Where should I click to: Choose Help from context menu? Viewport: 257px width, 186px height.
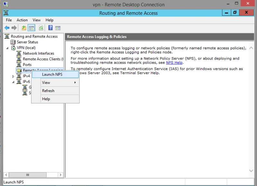coord(55,99)
